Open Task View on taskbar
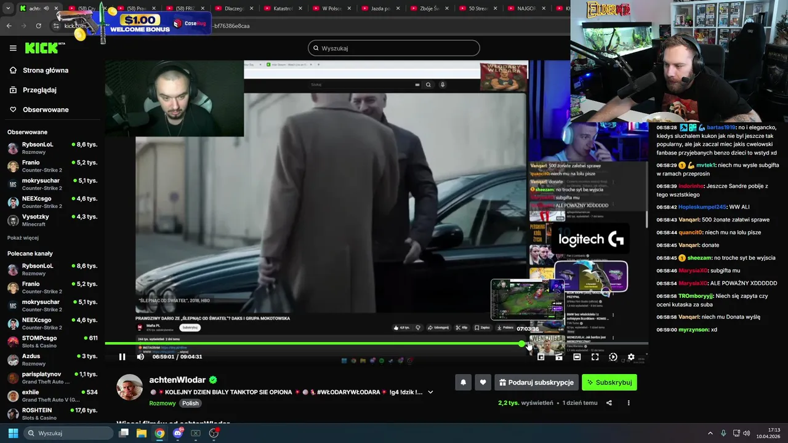Viewport: 788px width, 443px height. click(x=124, y=433)
